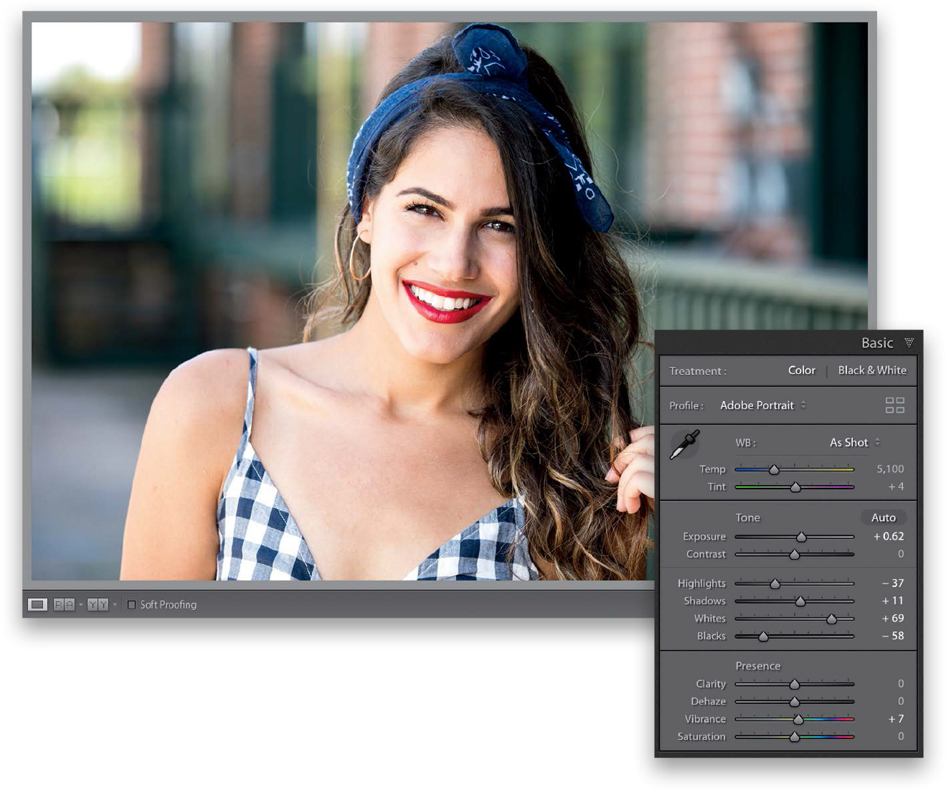
Task: Click the Highlights label
Action: [x=701, y=583]
